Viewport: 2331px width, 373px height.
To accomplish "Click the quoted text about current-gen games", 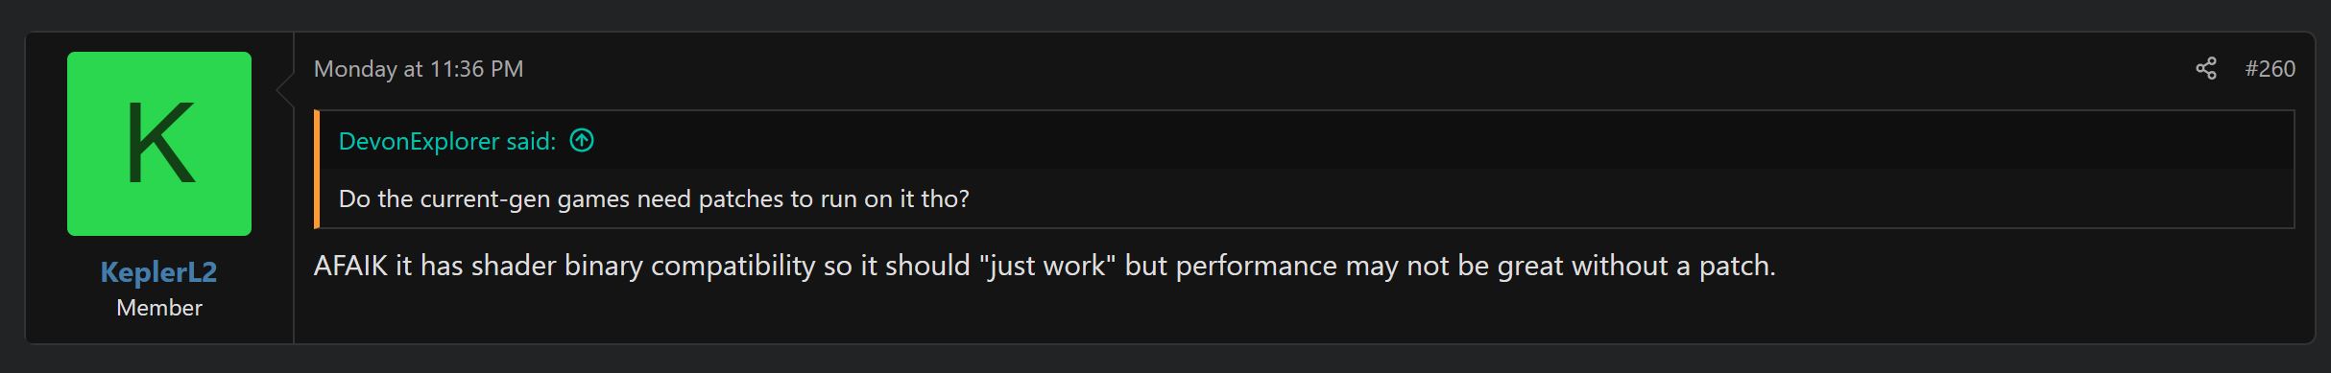I will tap(654, 198).
